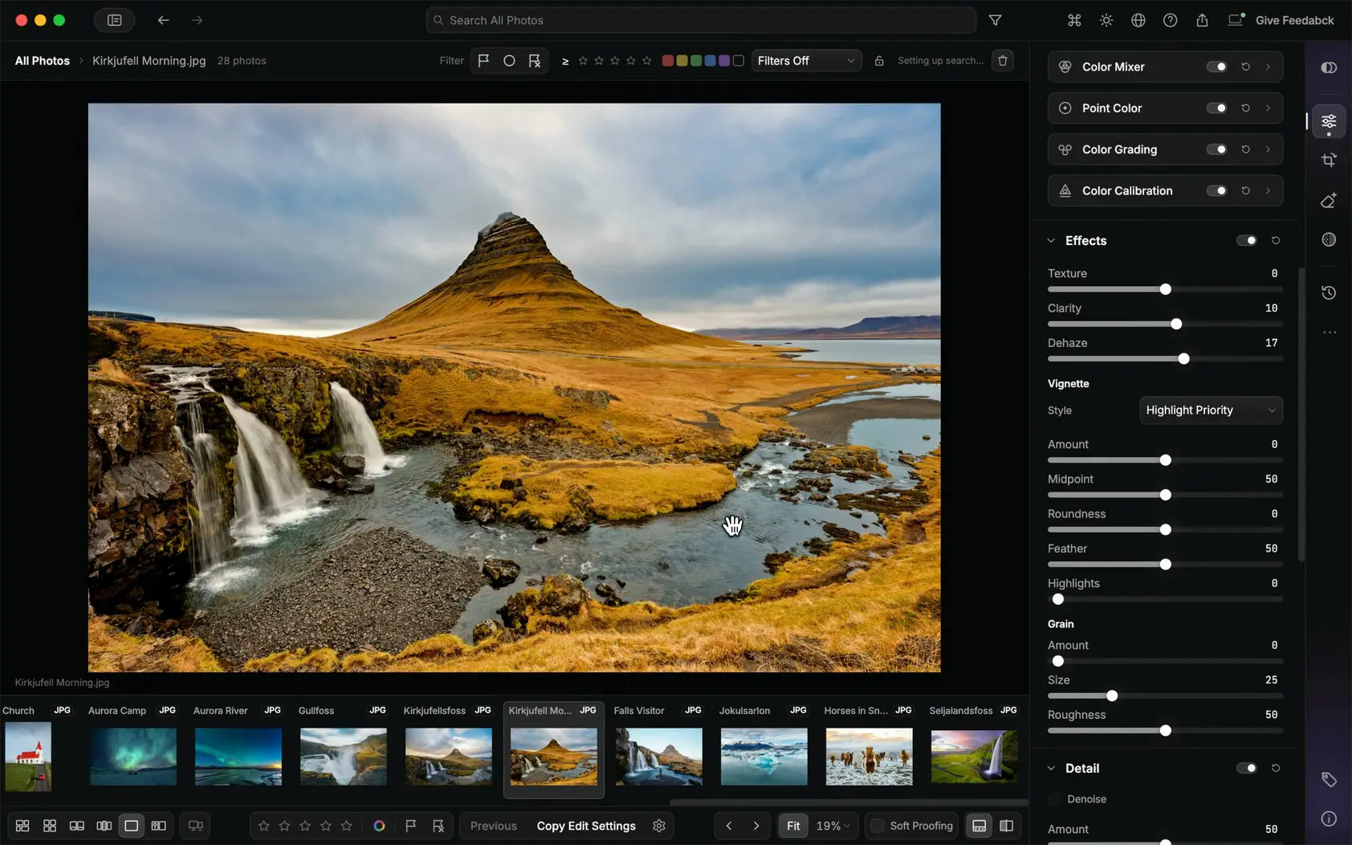The width and height of the screenshot is (1352, 845).
Task: Open the Keywords tag icon
Action: tap(1329, 779)
